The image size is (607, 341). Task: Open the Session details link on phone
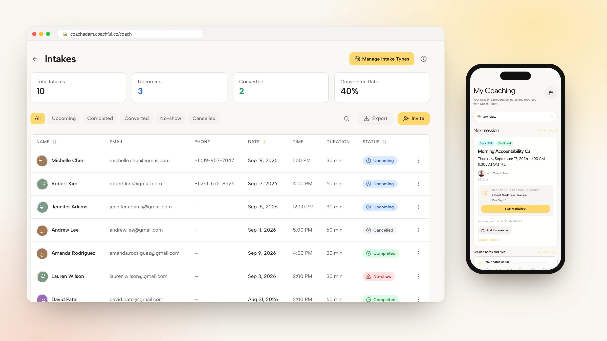tap(489, 240)
